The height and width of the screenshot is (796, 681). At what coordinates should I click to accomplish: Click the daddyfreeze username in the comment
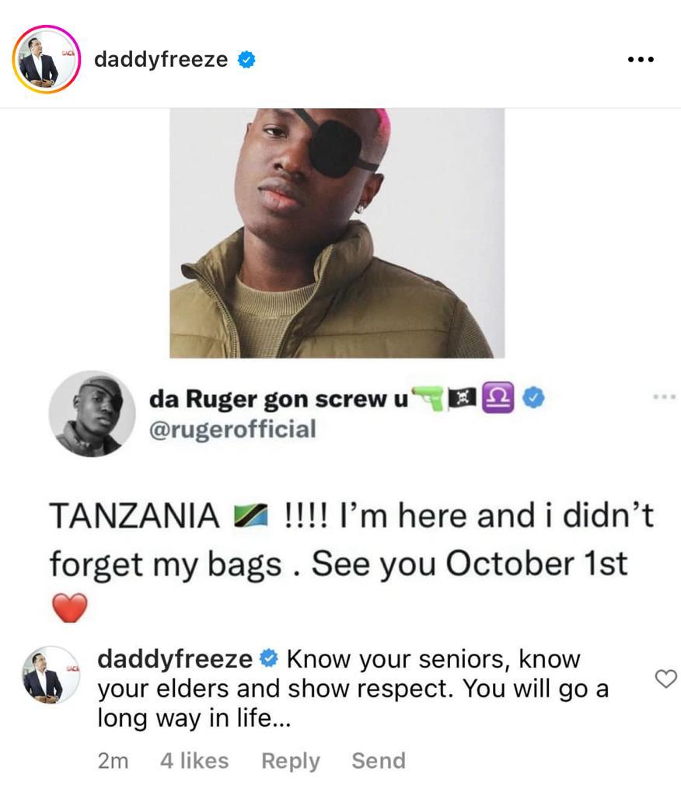175,659
